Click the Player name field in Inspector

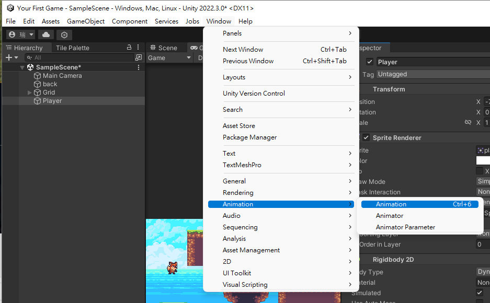point(433,62)
